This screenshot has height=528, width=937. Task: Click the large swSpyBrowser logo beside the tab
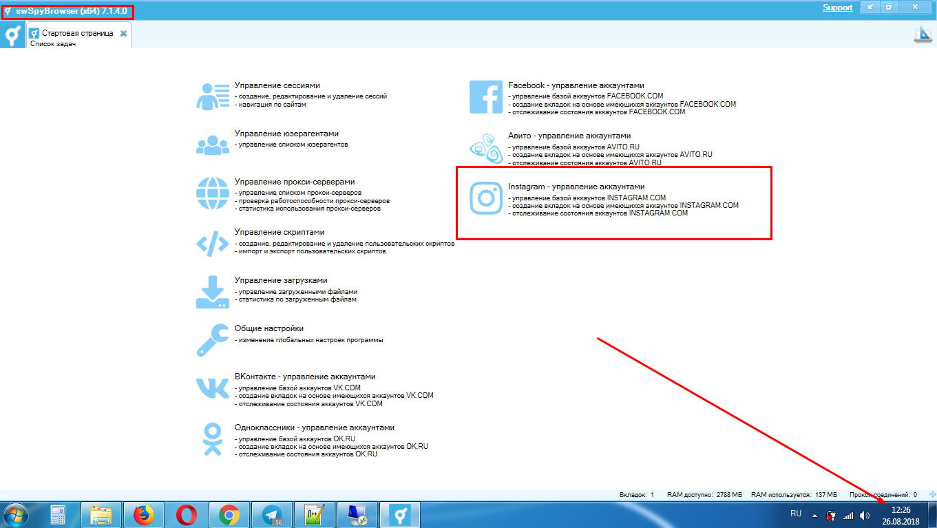point(12,34)
